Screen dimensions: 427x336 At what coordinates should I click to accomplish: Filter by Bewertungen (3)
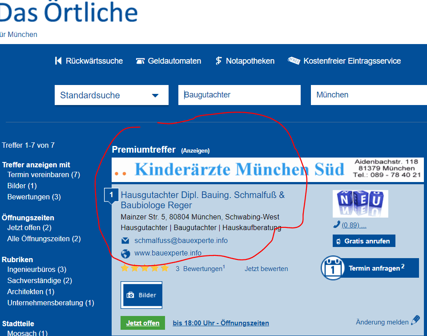tap(34, 197)
